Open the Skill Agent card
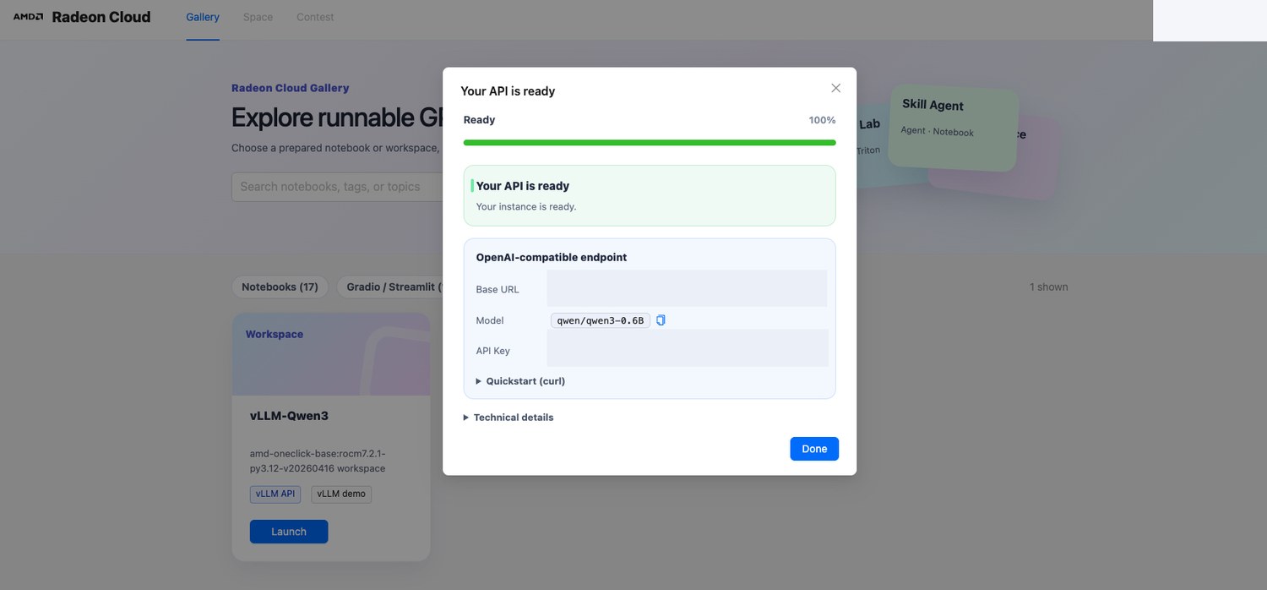This screenshot has width=1267, height=590. pos(953,128)
